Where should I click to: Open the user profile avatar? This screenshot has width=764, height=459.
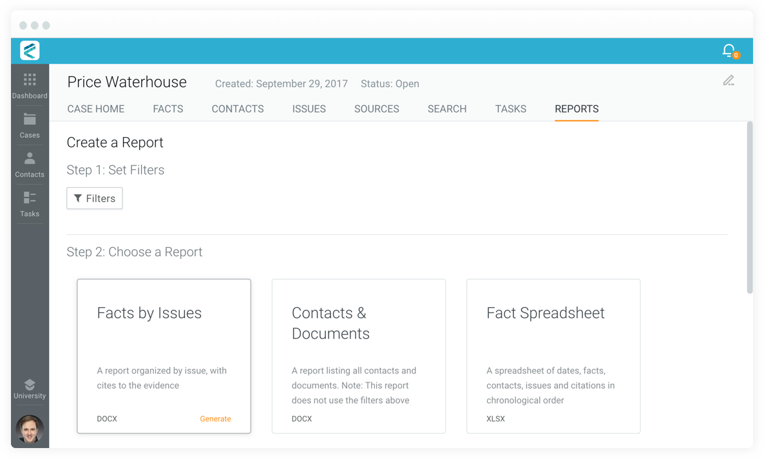coord(29,429)
